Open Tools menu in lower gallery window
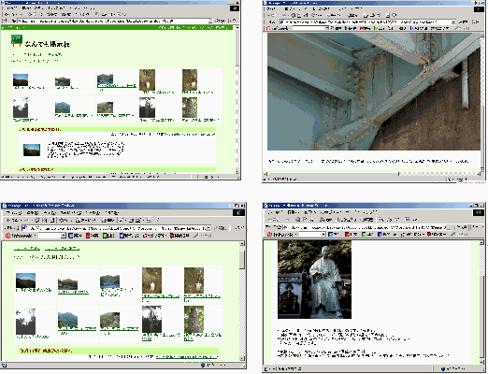Screen dimensions: 488x374 tap(93, 212)
